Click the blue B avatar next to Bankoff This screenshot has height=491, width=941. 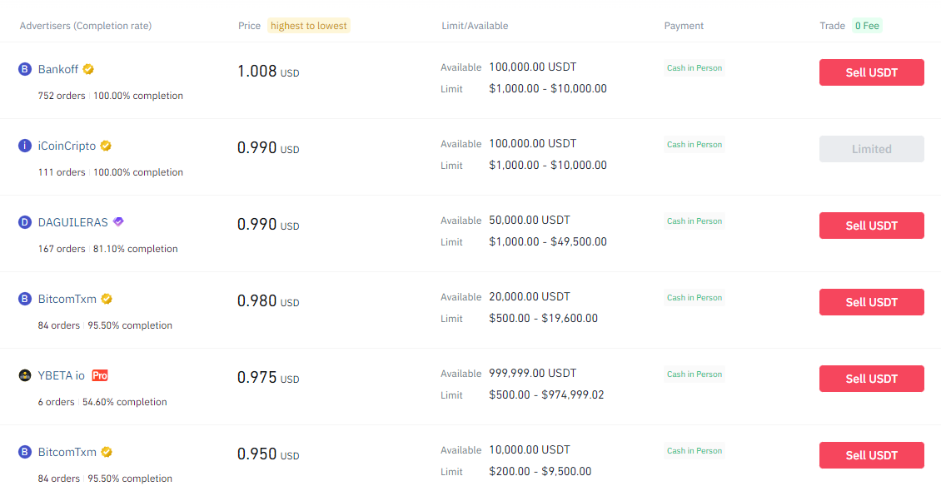pos(24,69)
